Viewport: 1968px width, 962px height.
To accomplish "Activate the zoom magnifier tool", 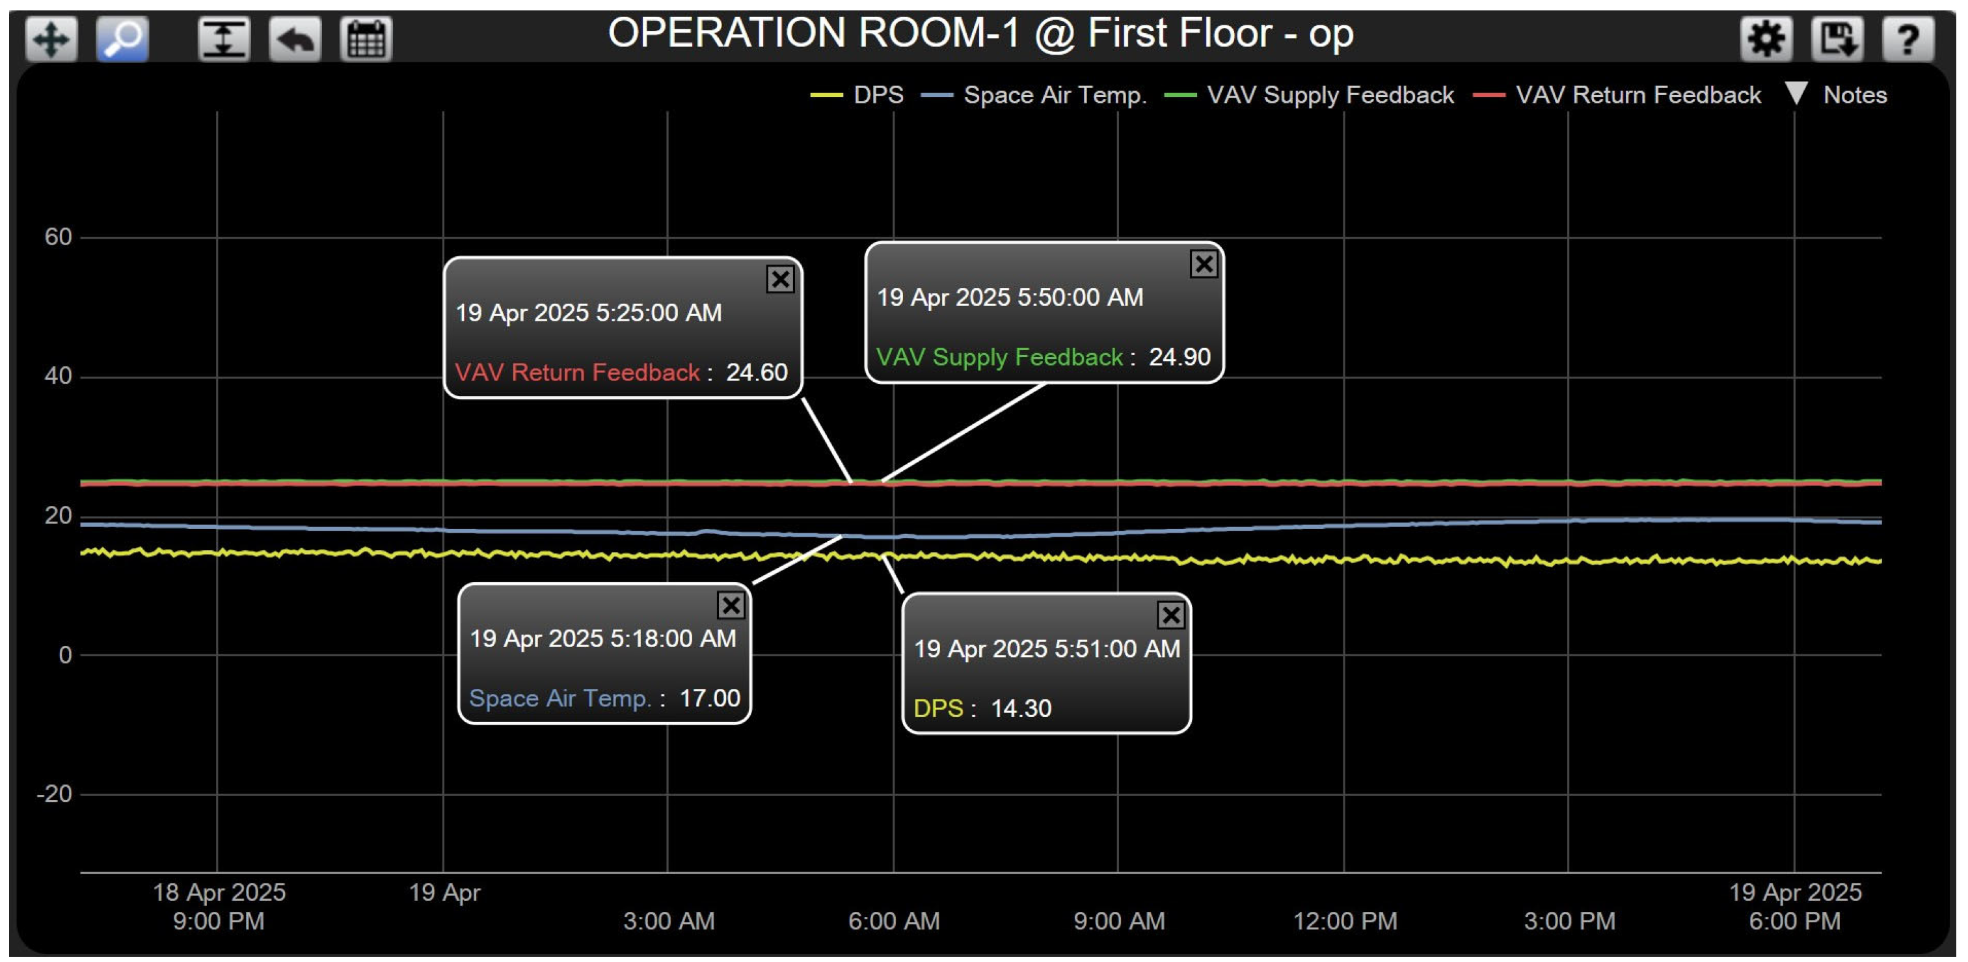I will [x=122, y=38].
